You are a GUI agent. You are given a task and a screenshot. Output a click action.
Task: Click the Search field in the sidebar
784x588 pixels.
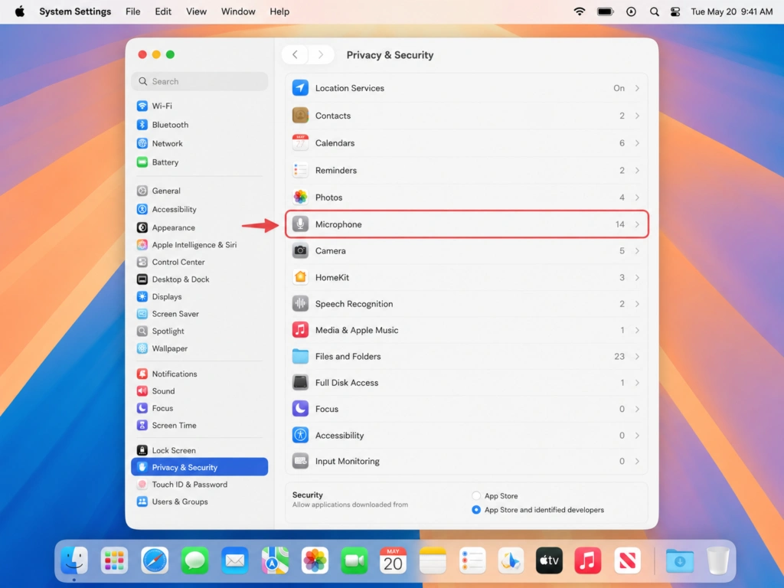[200, 81]
